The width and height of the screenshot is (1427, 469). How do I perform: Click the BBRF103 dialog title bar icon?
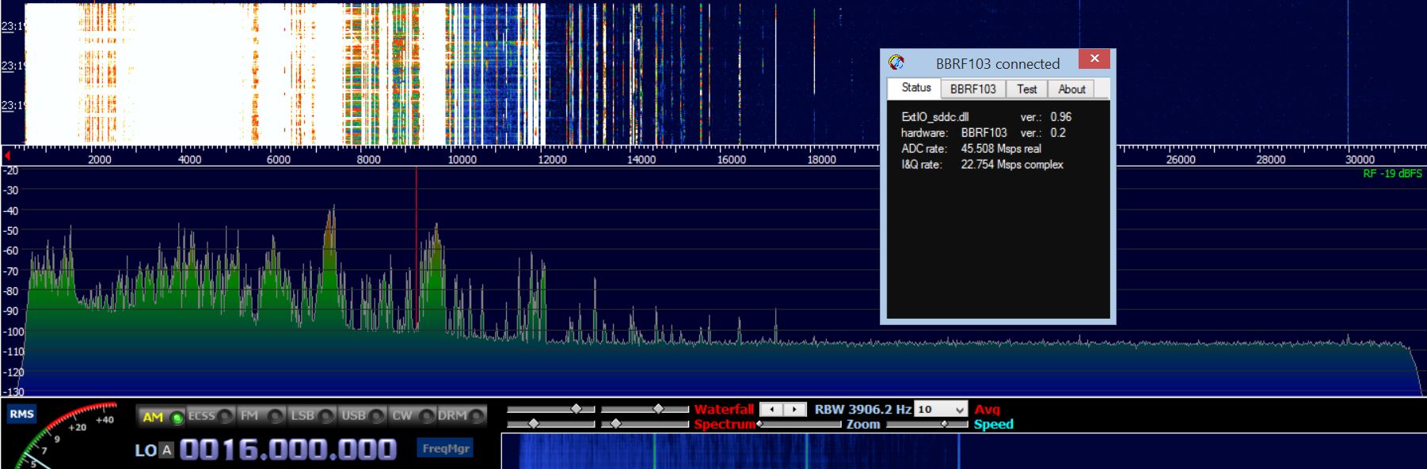pos(896,62)
